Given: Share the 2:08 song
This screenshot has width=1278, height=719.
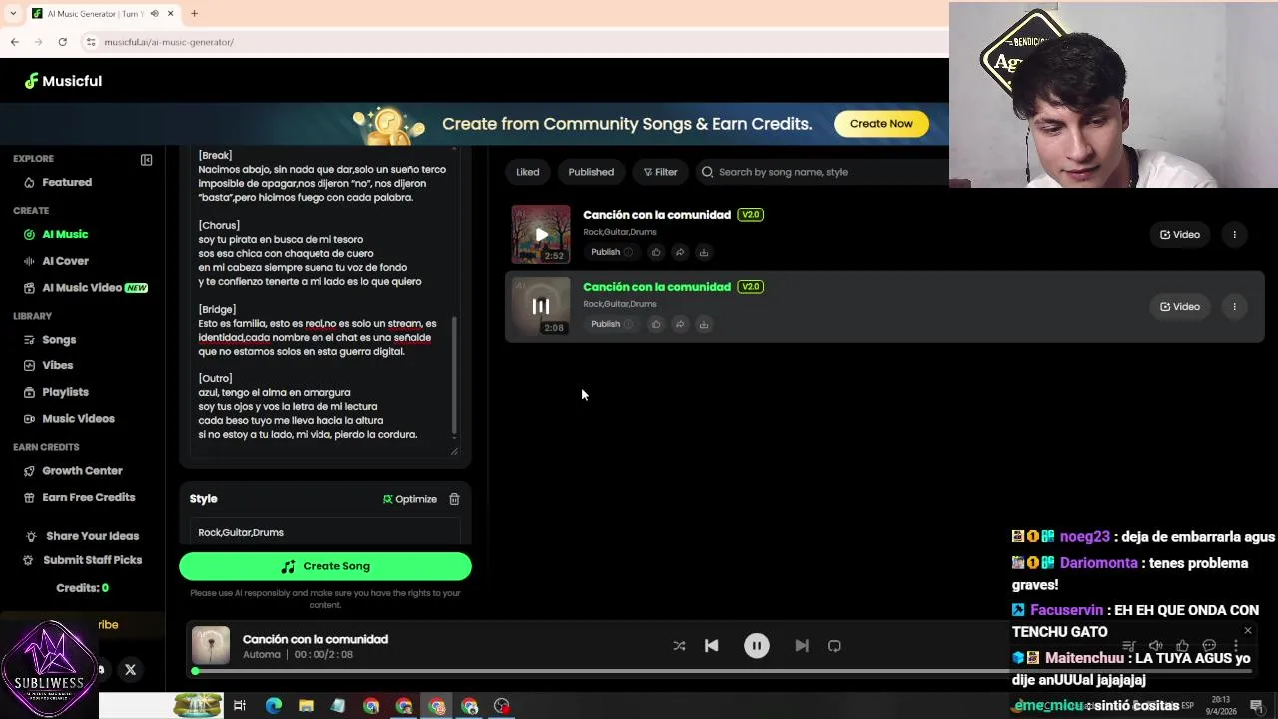Looking at the screenshot, I should (680, 324).
